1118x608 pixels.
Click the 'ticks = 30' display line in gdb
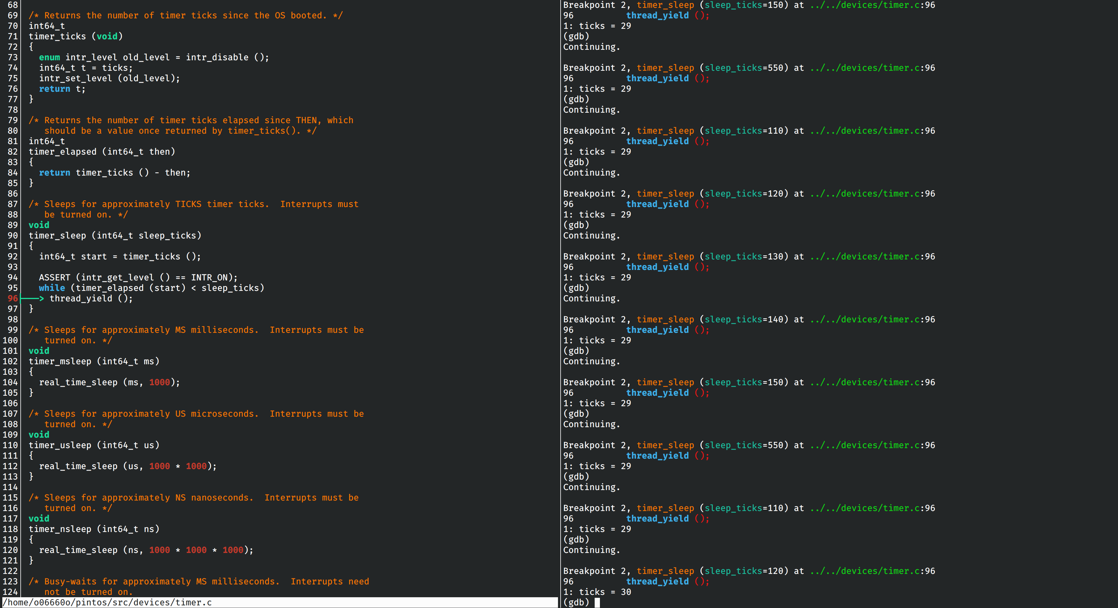(x=597, y=592)
